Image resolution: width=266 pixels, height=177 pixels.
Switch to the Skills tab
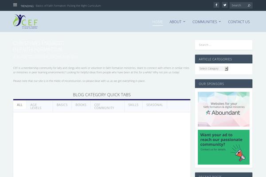point(133,105)
